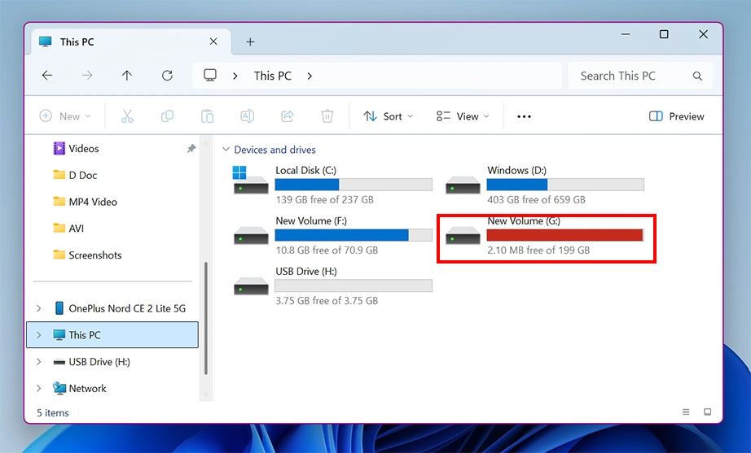Open the See more ellipsis menu
The width and height of the screenshot is (751, 453).
pyautogui.click(x=524, y=117)
